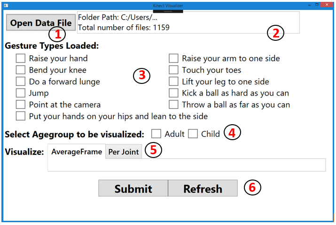Check the Adult age group box
Viewport: 336px width, 225px height.
[156, 134]
